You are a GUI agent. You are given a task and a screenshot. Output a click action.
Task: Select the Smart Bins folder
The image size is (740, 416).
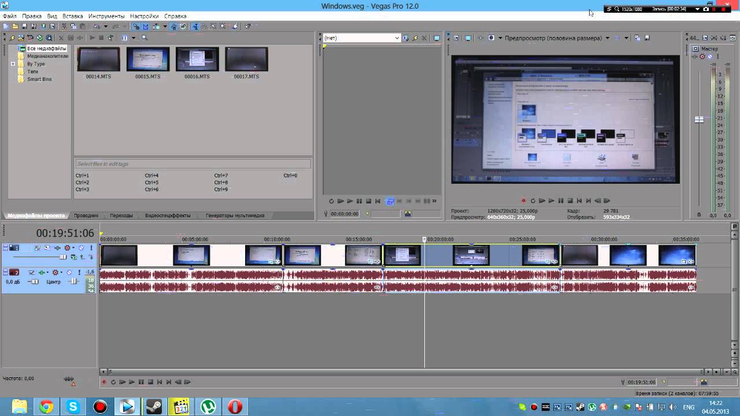click(x=39, y=79)
